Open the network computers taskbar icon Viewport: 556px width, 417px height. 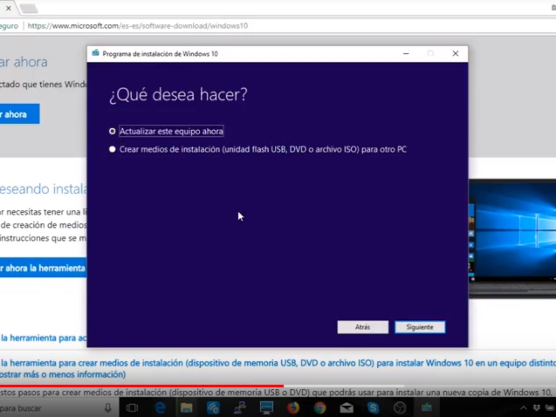(x=240, y=408)
